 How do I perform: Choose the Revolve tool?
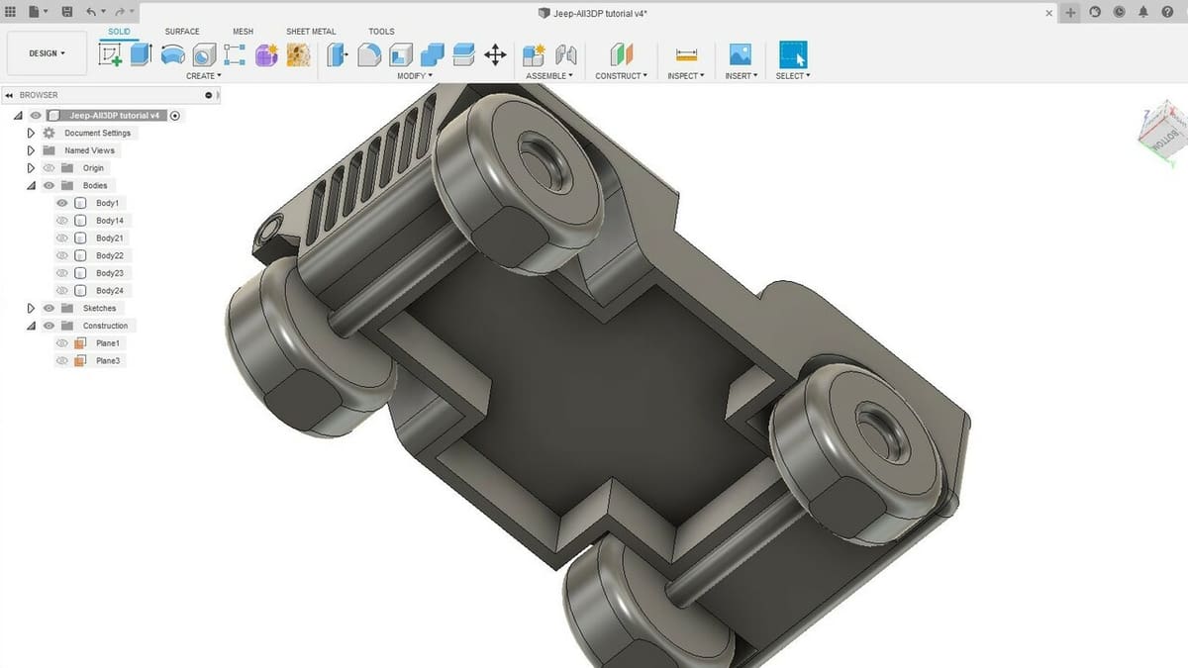point(172,54)
